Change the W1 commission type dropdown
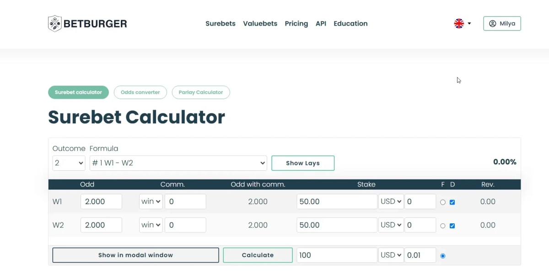 (151, 201)
